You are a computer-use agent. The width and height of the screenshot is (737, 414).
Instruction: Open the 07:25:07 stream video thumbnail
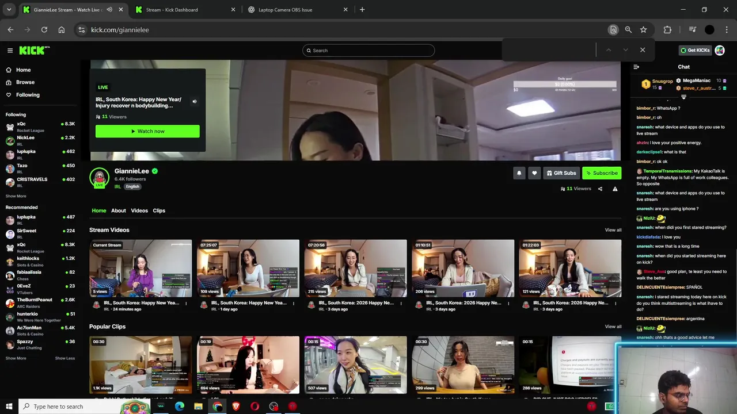pyautogui.click(x=248, y=268)
